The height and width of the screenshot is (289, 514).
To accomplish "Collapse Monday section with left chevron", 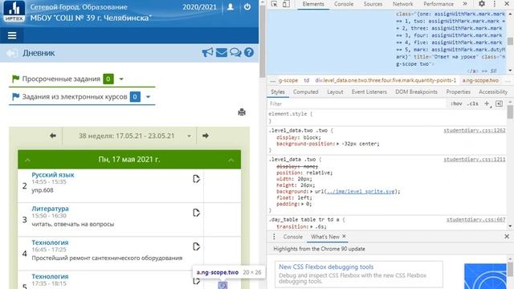I will point(27,160).
